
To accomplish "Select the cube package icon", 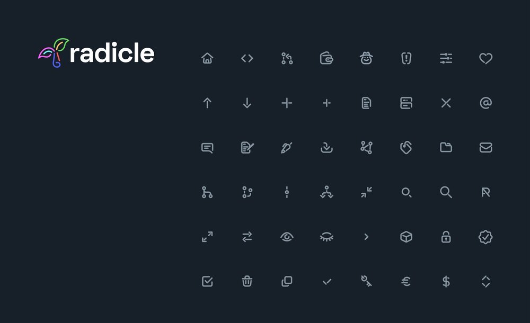I will [x=406, y=237].
